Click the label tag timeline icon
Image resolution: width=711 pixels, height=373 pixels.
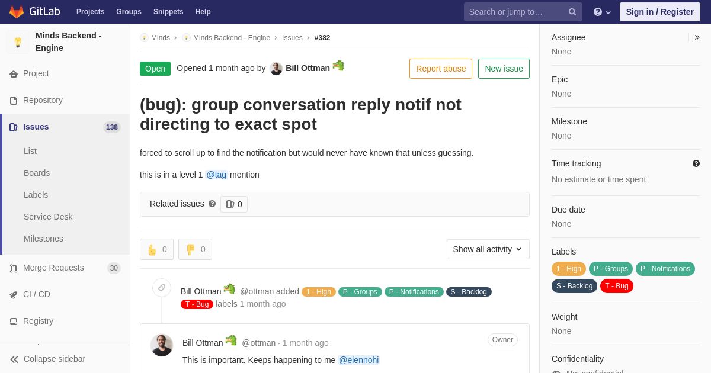[162, 288]
